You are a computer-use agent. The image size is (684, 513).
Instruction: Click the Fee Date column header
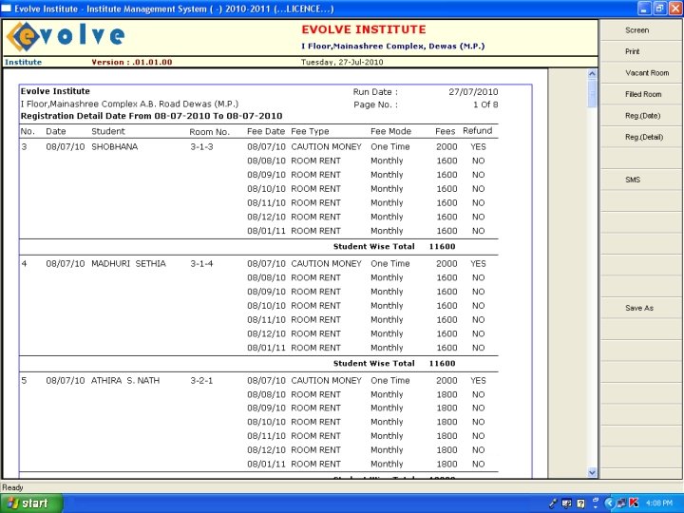tap(266, 131)
